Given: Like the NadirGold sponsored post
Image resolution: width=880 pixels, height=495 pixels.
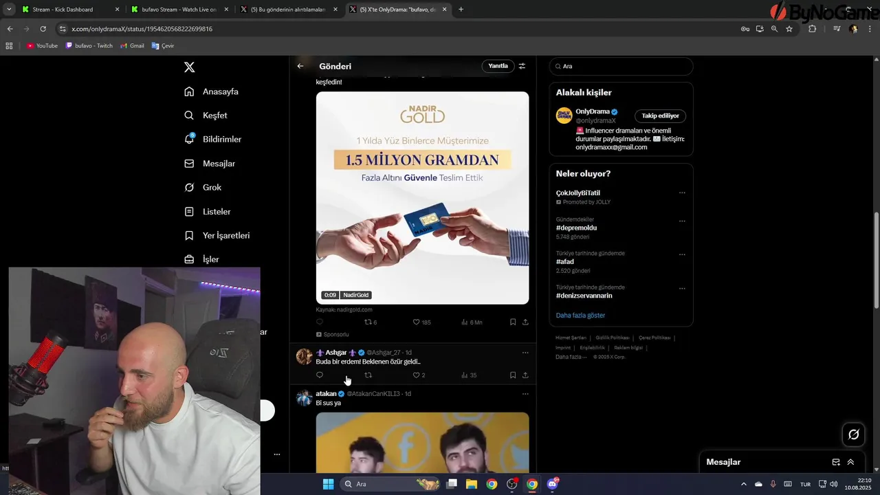Looking at the screenshot, I should [421, 322].
